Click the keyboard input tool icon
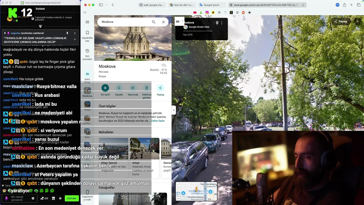This screenshot has width=364, height=205. [x=178, y=21]
